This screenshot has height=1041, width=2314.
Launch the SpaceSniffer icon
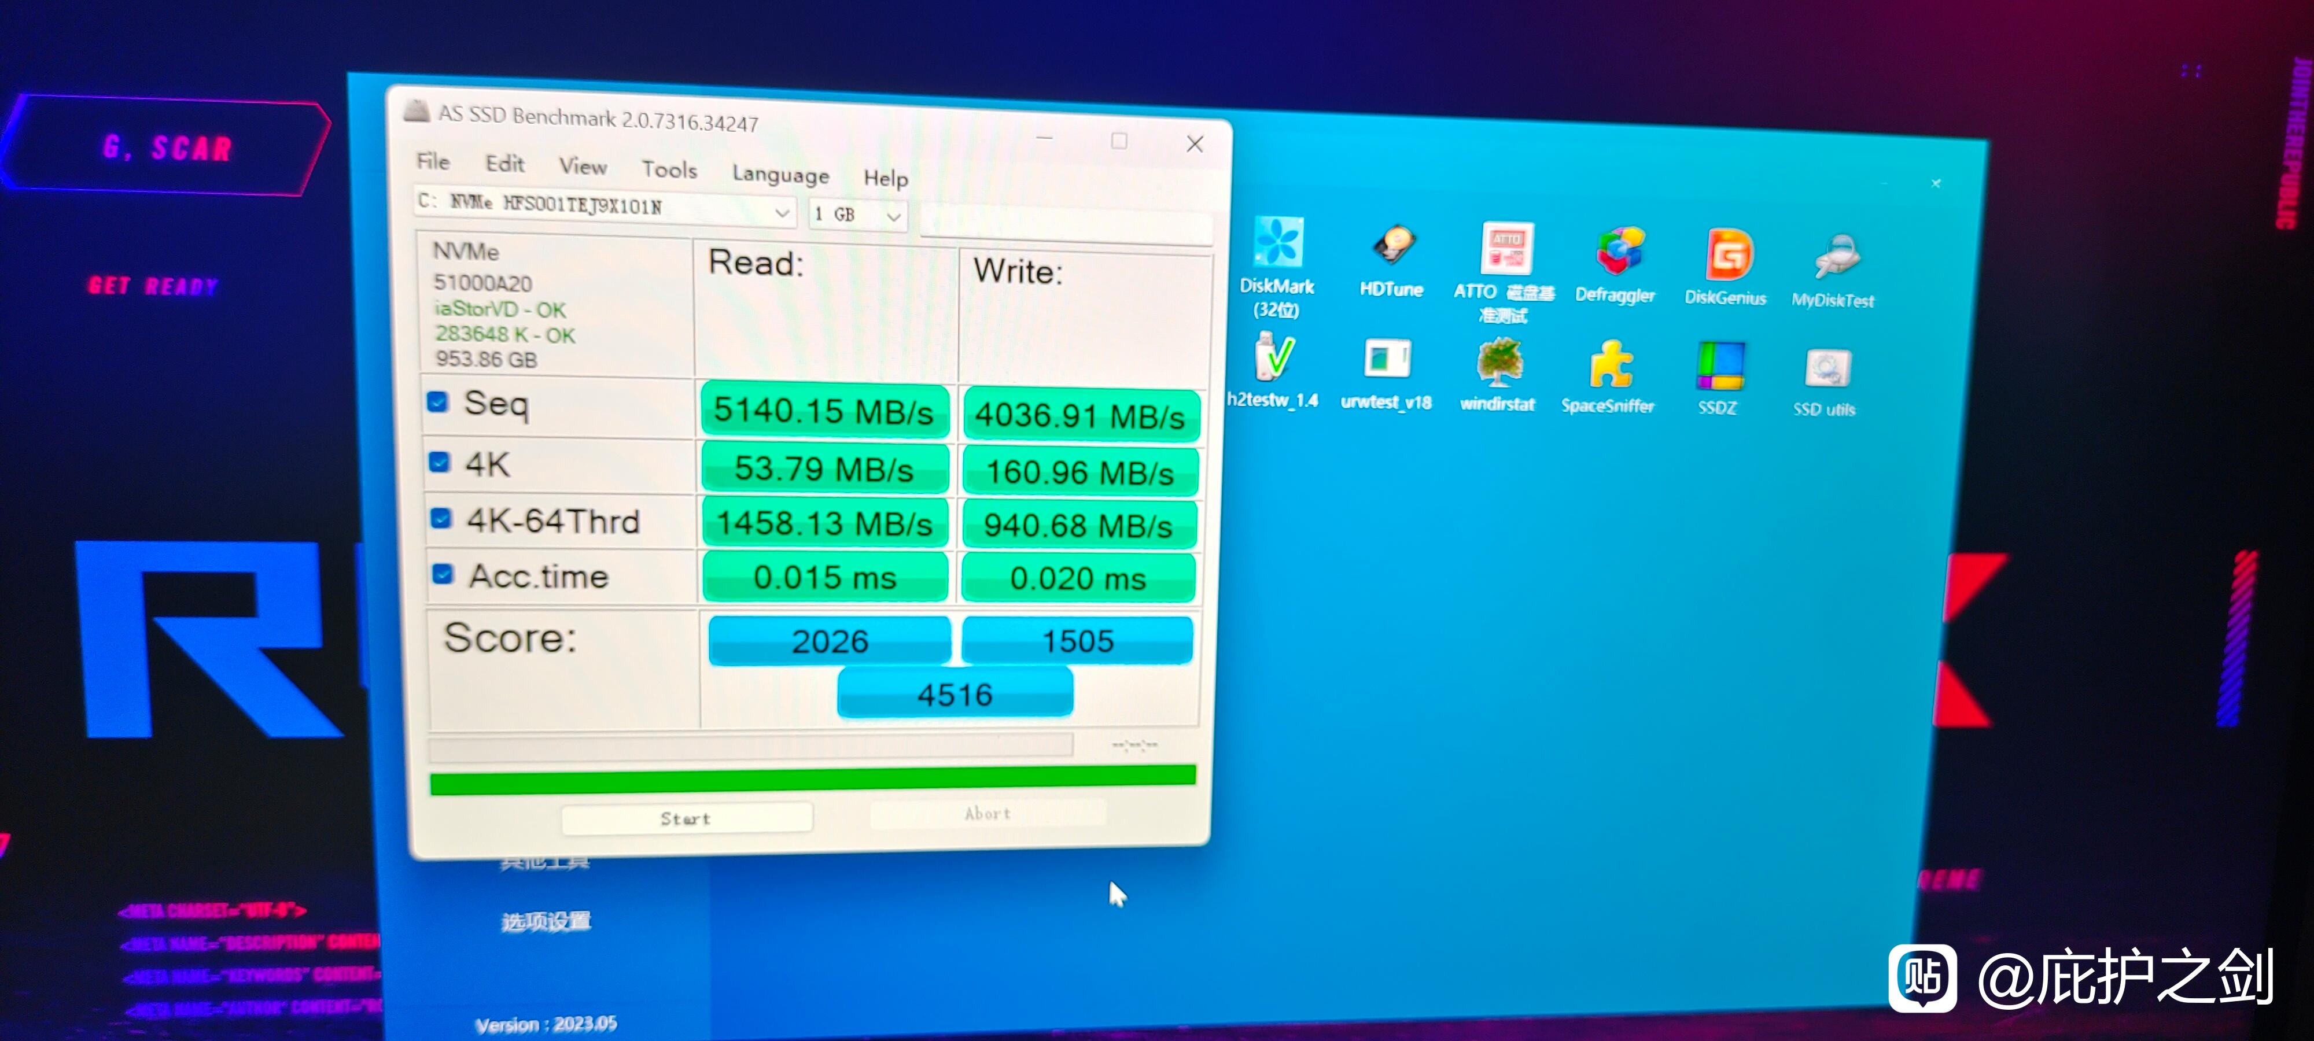pyautogui.click(x=1611, y=365)
